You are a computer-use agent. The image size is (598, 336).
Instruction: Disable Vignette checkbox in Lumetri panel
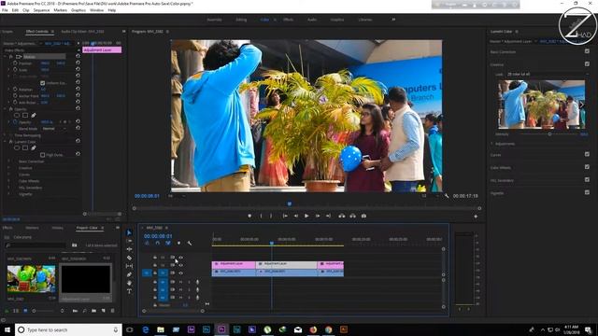[587, 192]
